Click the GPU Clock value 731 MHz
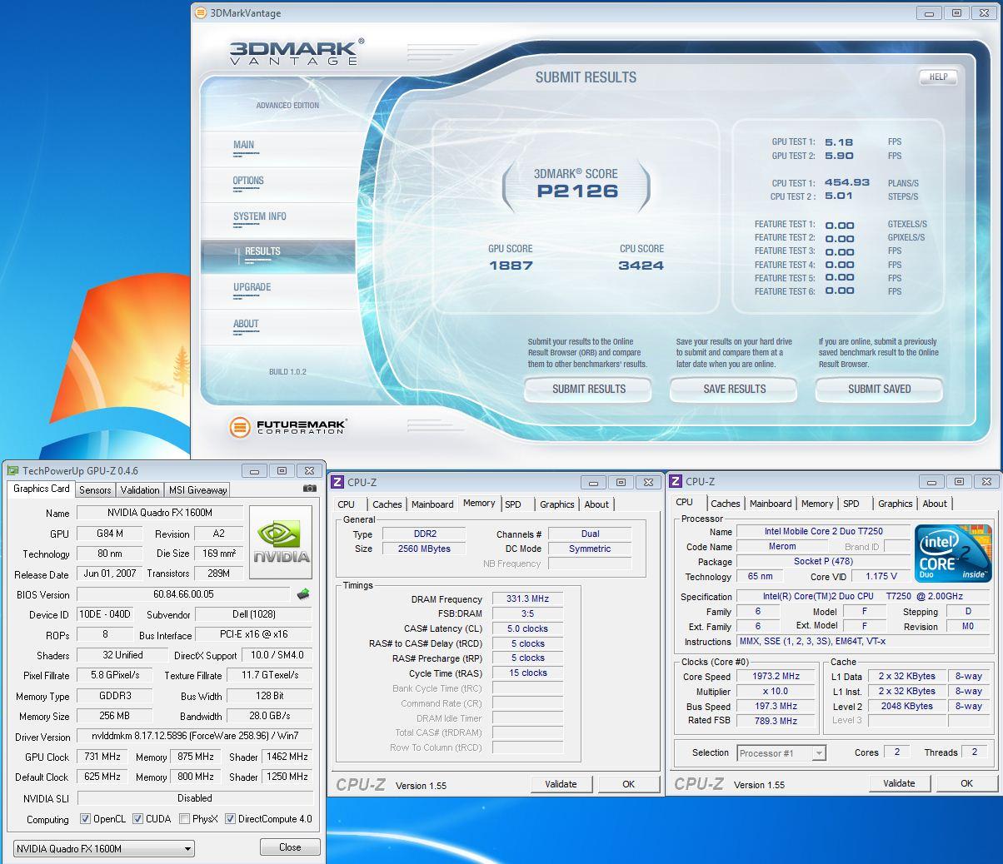 point(102,757)
